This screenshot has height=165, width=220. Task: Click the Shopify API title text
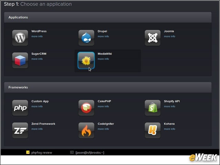tap(172, 101)
